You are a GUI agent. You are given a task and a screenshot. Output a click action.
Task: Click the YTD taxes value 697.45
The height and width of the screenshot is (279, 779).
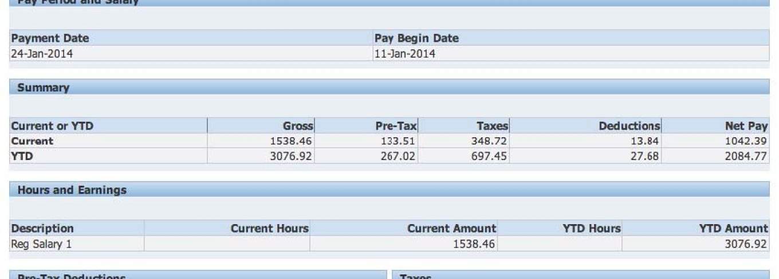(x=488, y=156)
